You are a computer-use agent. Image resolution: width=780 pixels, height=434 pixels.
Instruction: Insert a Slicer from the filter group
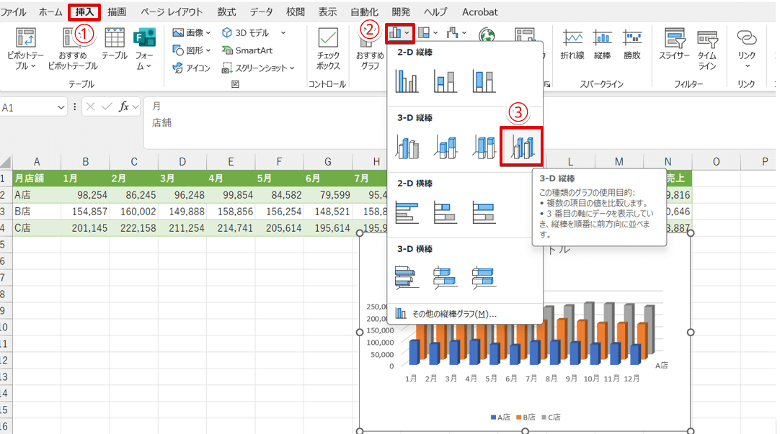675,48
